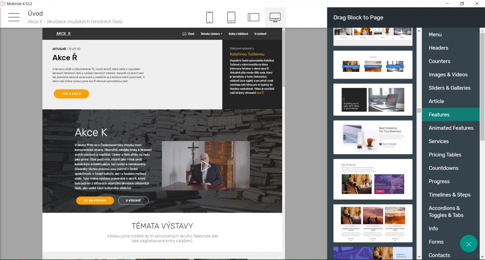The image size is (485, 260).
Task: Open the O výstavě nav link
Action: pos(260,34)
